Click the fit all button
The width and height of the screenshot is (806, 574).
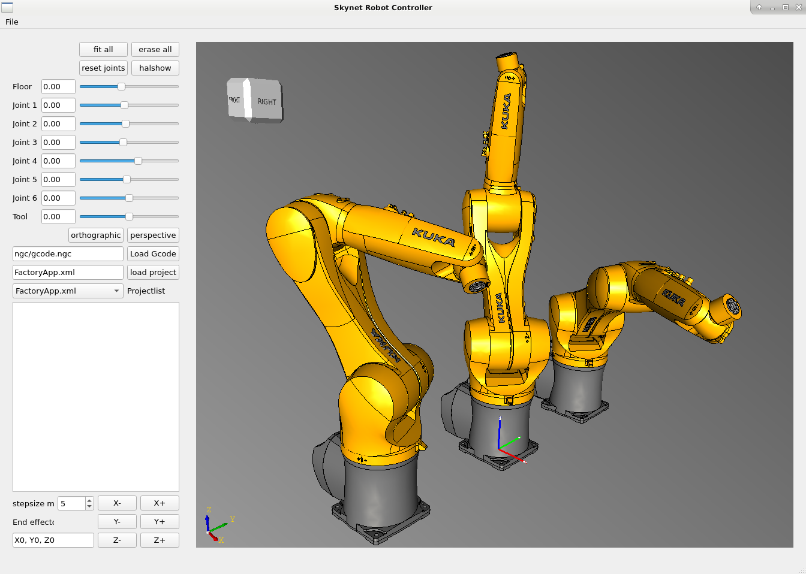coord(103,50)
